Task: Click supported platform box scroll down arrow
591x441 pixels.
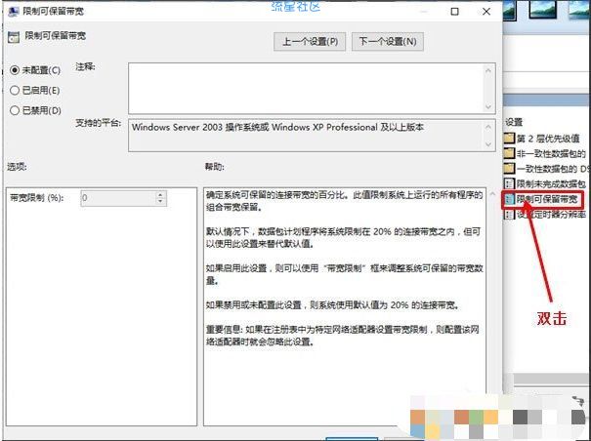Action: [x=488, y=144]
